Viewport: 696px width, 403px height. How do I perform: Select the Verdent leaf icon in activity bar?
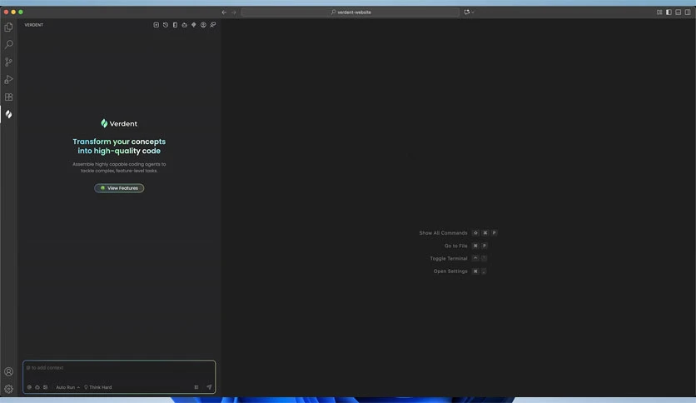[x=8, y=115]
